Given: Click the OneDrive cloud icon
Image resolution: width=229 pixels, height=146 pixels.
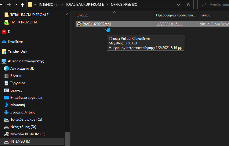Looking at the screenshot, I should click(4, 42).
